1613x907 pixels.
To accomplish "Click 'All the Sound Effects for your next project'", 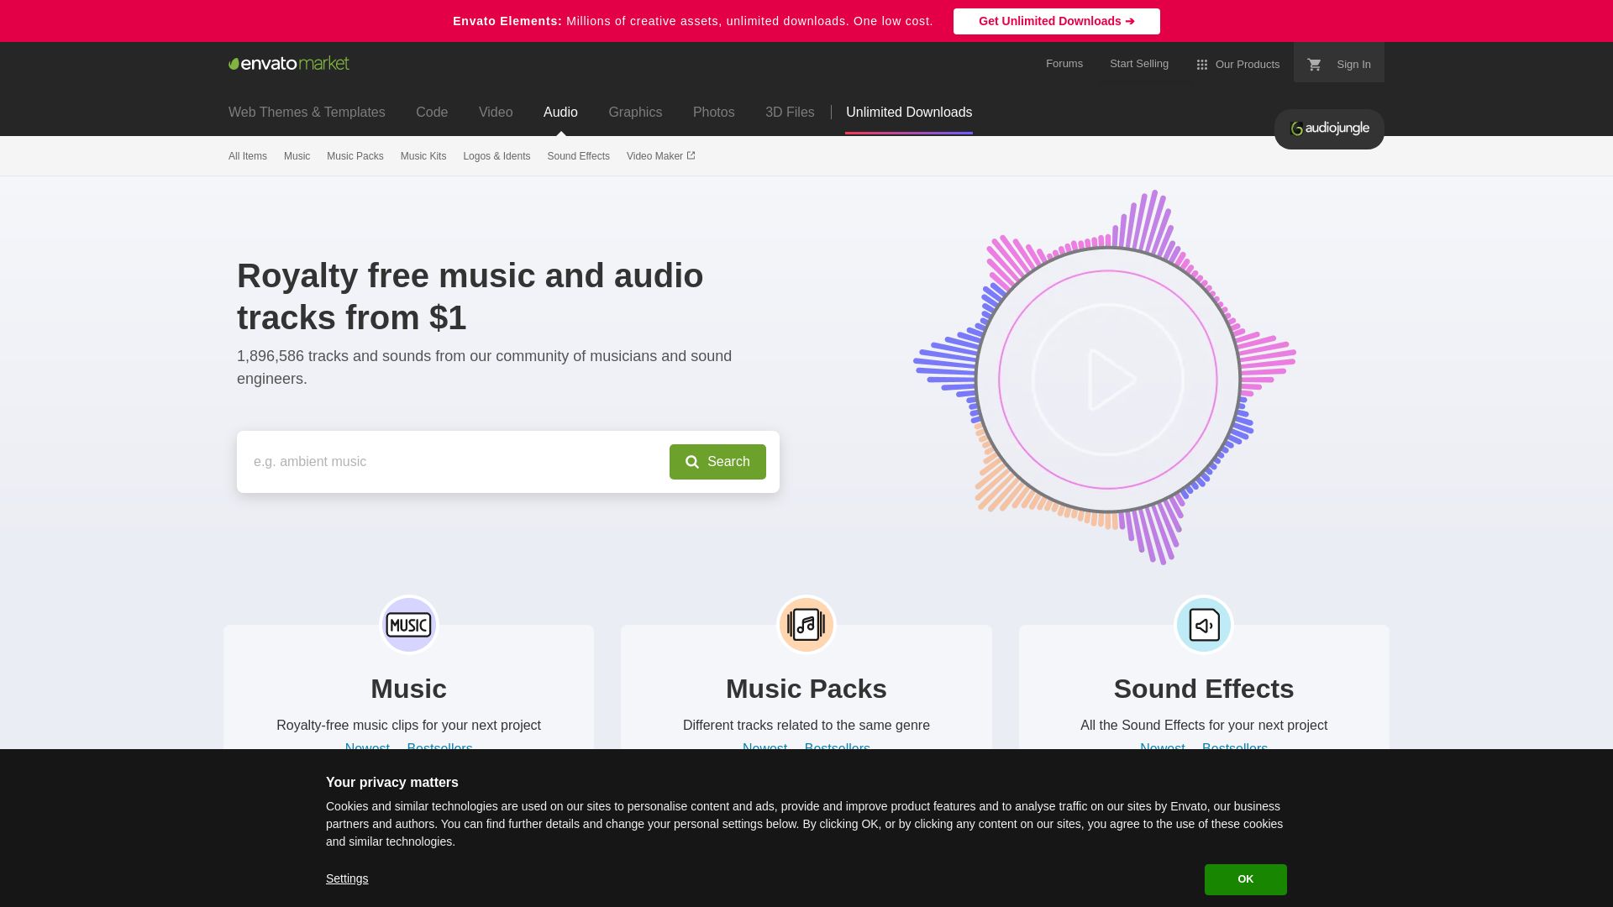I will [1204, 726].
